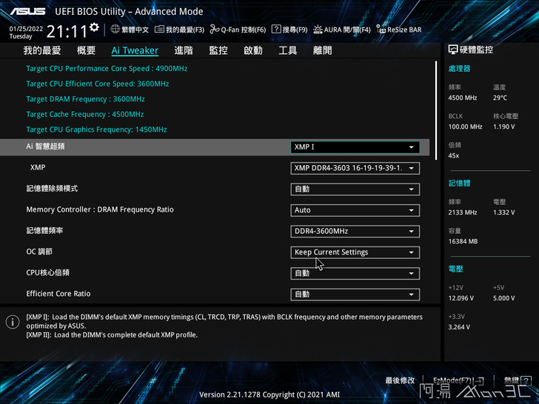The height and width of the screenshot is (404, 539).
Task: Switch to the 進階 (Advanced) tab
Action: [184, 50]
